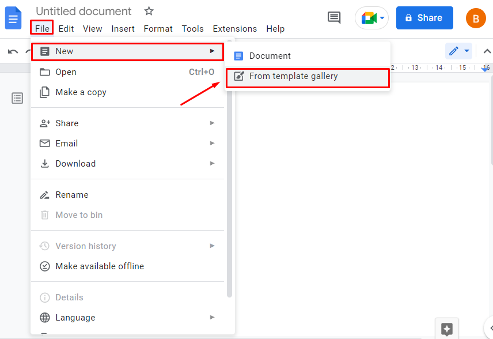
Task: Expand the Share submenu arrow
Action: point(212,123)
